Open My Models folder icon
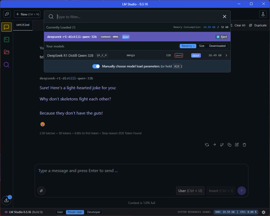The height and width of the screenshot is (216, 270). [7, 52]
